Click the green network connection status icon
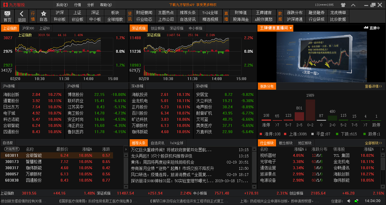This screenshot has width=386, height=205. (x=356, y=201)
